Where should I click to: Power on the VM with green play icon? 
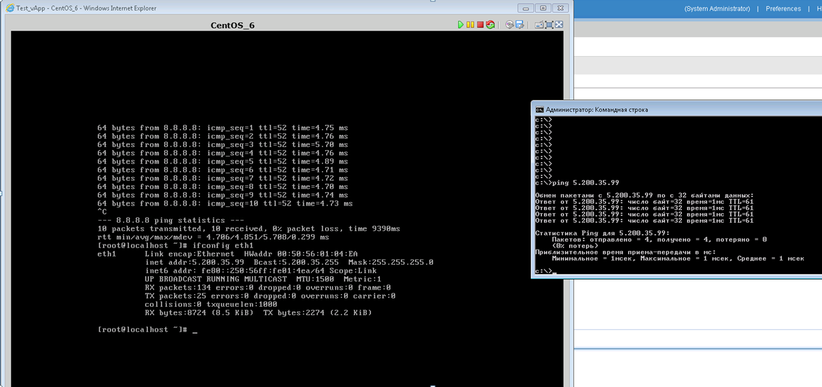[x=461, y=25]
